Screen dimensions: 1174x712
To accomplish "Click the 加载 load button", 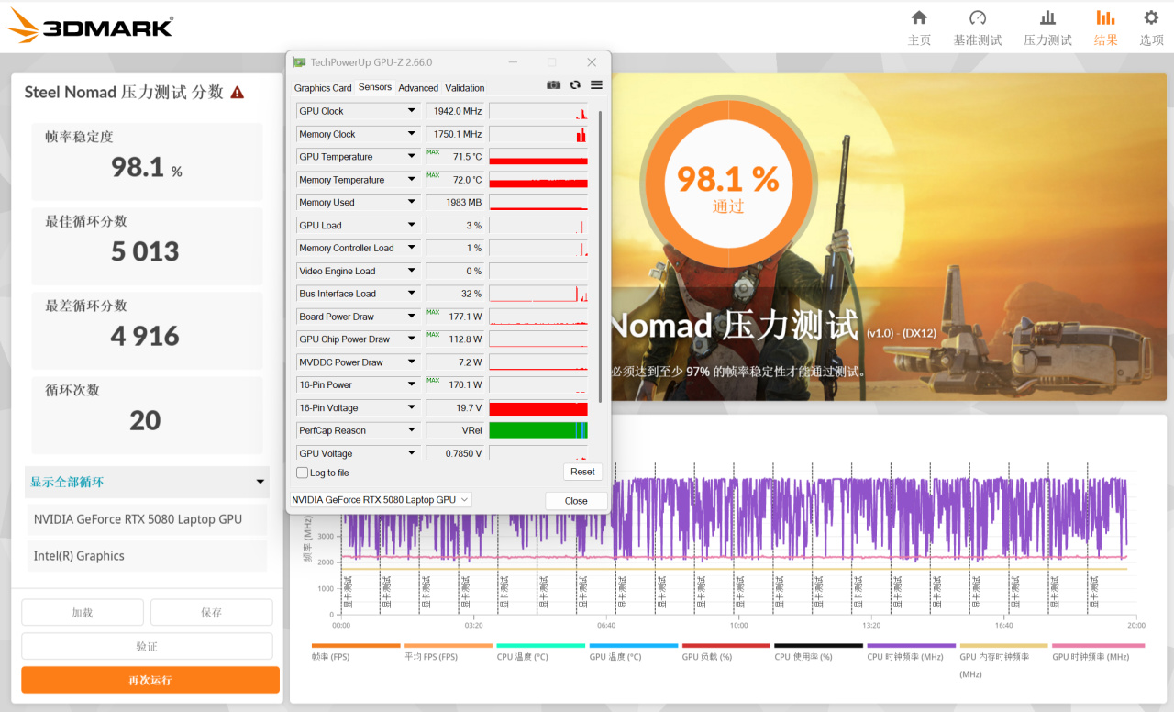I will (x=83, y=612).
